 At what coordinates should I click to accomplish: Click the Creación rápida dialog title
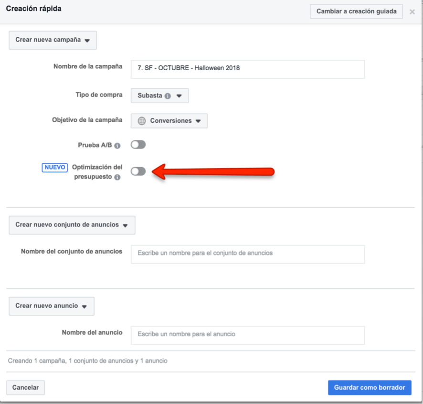coord(33,9)
